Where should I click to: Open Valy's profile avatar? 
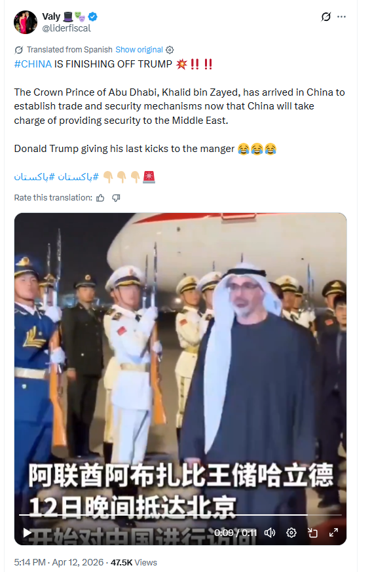(x=26, y=22)
